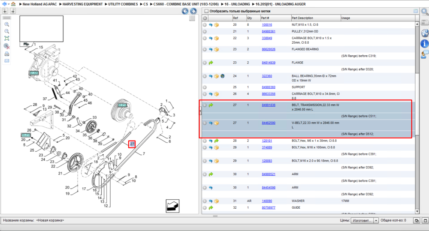Click table view icon above parts list
Viewport: 429px width, 231px height.
416,11
